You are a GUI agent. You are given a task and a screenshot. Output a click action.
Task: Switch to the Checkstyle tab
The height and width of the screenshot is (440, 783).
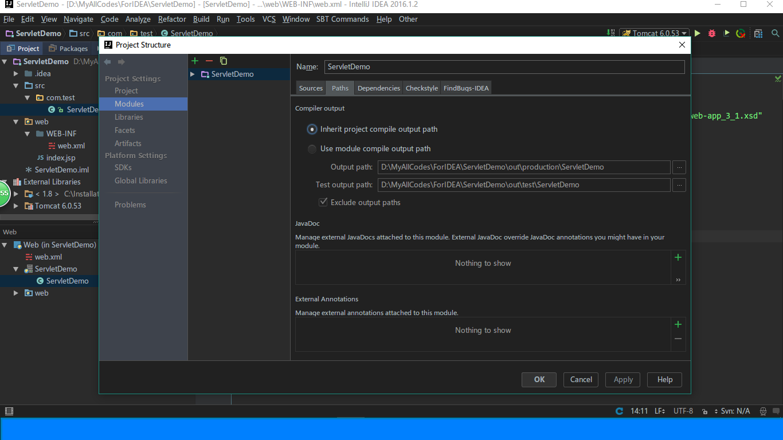tap(422, 88)
